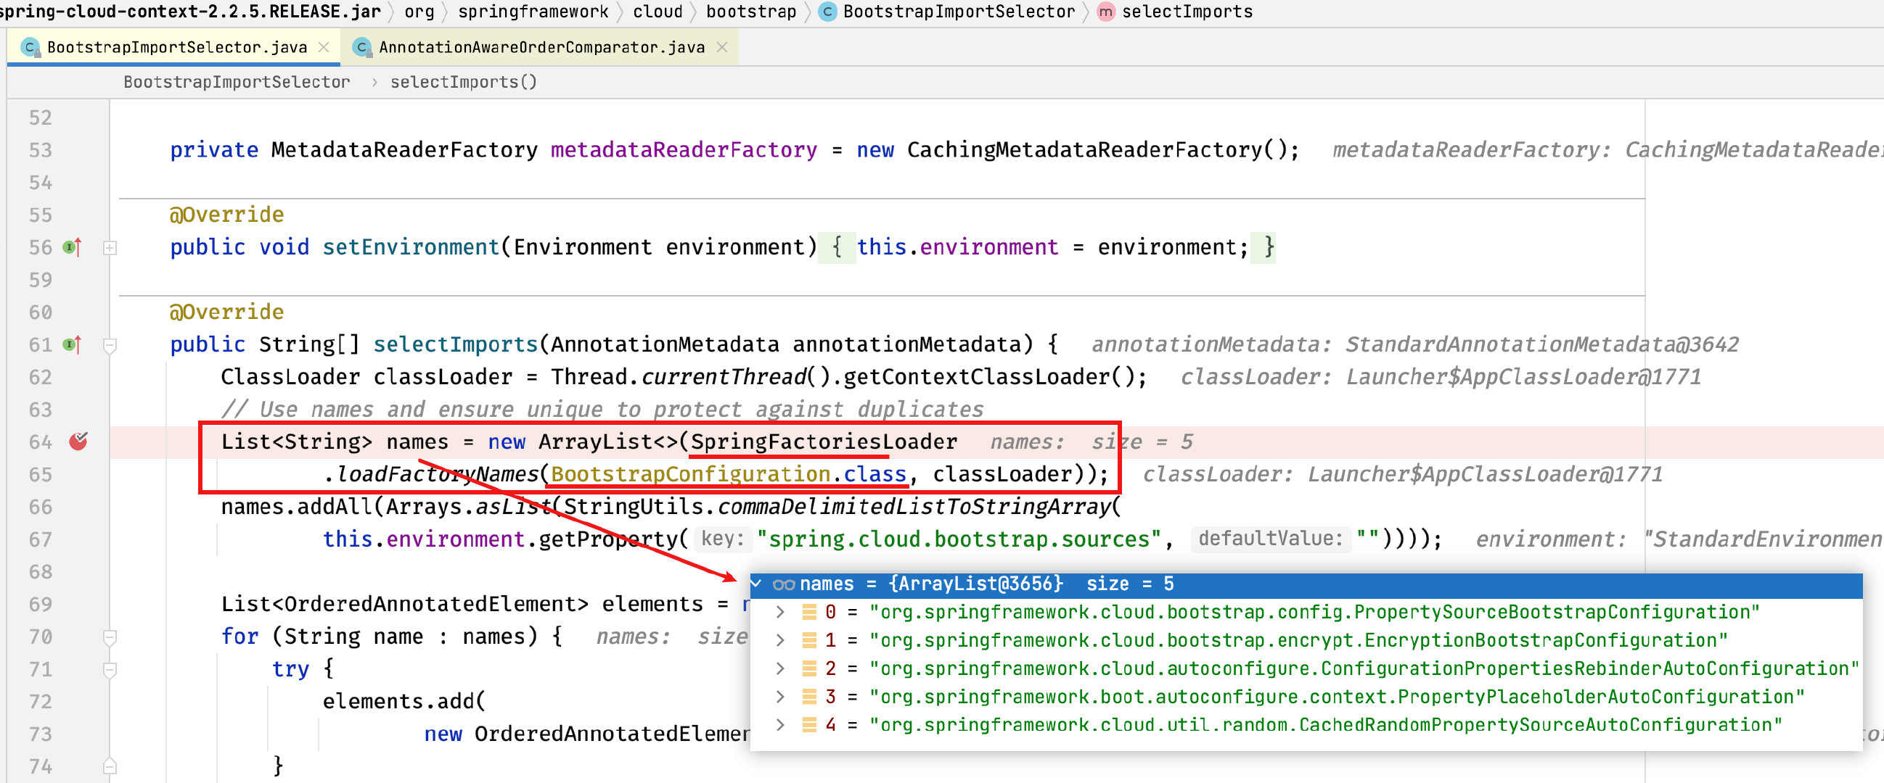This screenshot has width=1884, height=783.
Task: Click implements-method gutter icon on line 61
Action: pyautogui.click(x=72, y=345)
